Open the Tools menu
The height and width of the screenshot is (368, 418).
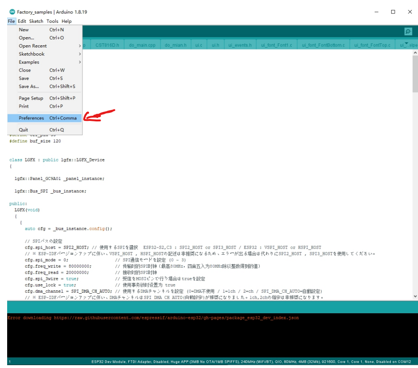click(52, 21)
